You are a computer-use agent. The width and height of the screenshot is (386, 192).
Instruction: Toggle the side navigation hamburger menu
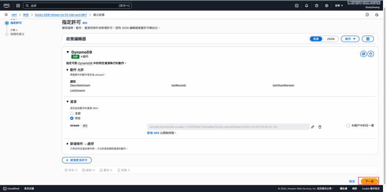pyautogui.click(x=6, y=15)
